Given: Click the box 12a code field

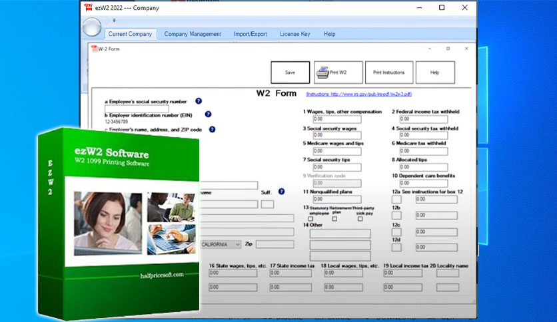Looking at the screenshot, I should click(x=396, y=200).
